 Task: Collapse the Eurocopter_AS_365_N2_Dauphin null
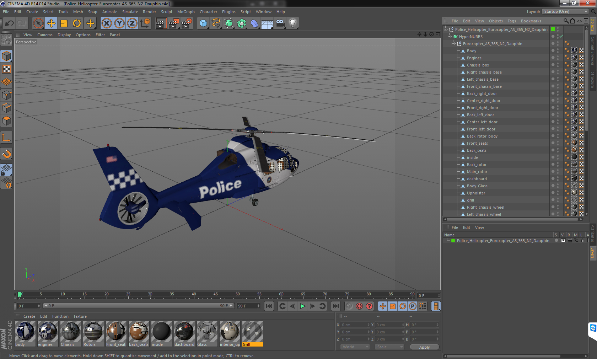453,44
